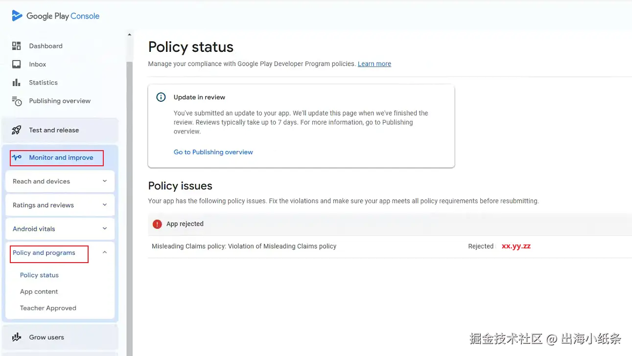
Task: Open the App content subpage
Action: pyautogui.click(x=39, y=291)
